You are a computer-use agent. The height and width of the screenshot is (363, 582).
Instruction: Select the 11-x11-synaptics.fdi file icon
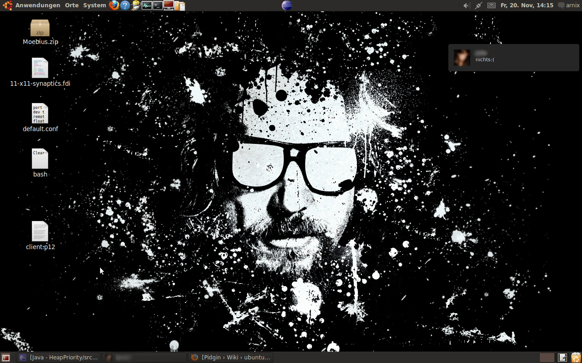[x=40, y=68]
